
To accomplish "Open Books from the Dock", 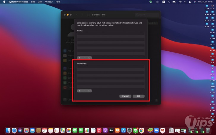I will 117,130.
